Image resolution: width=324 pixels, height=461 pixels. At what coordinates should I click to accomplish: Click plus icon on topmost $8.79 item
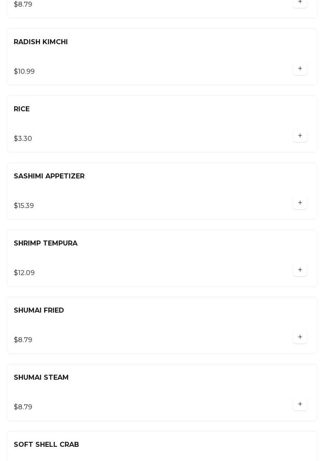coord(300,3)
